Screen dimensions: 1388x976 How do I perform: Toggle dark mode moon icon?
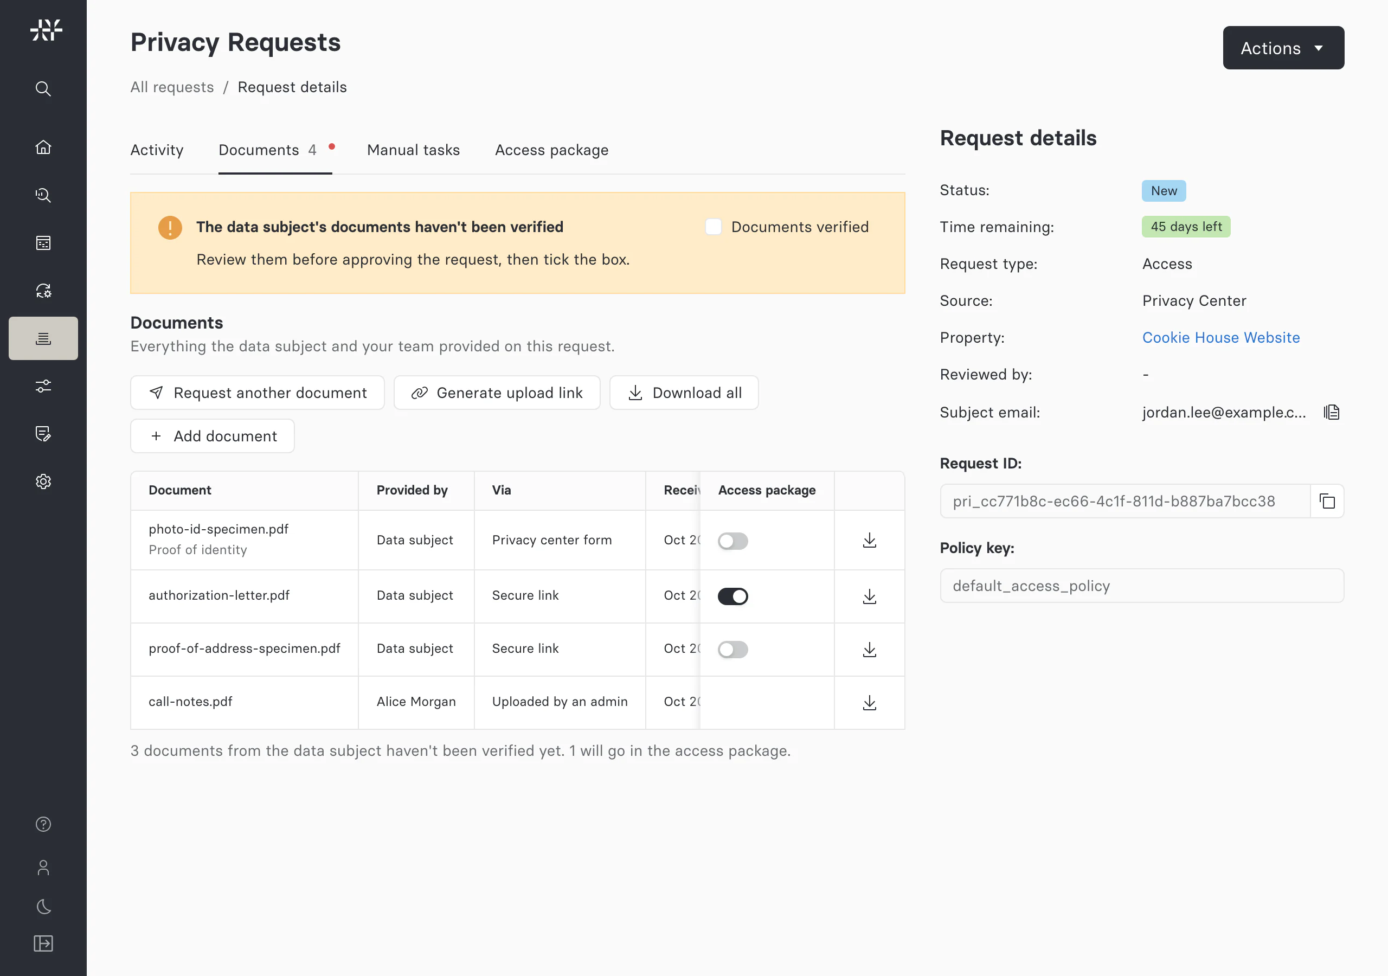(43, 906)
